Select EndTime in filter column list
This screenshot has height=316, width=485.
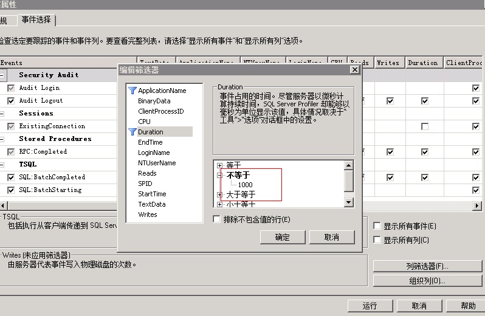pyautogui.click(x=150, y=142)
